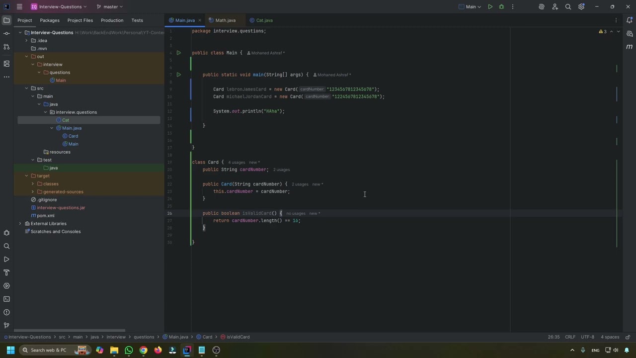636x358 pixels.
Task: Click the run gutter icon beside main method
Action: [179, 75]
